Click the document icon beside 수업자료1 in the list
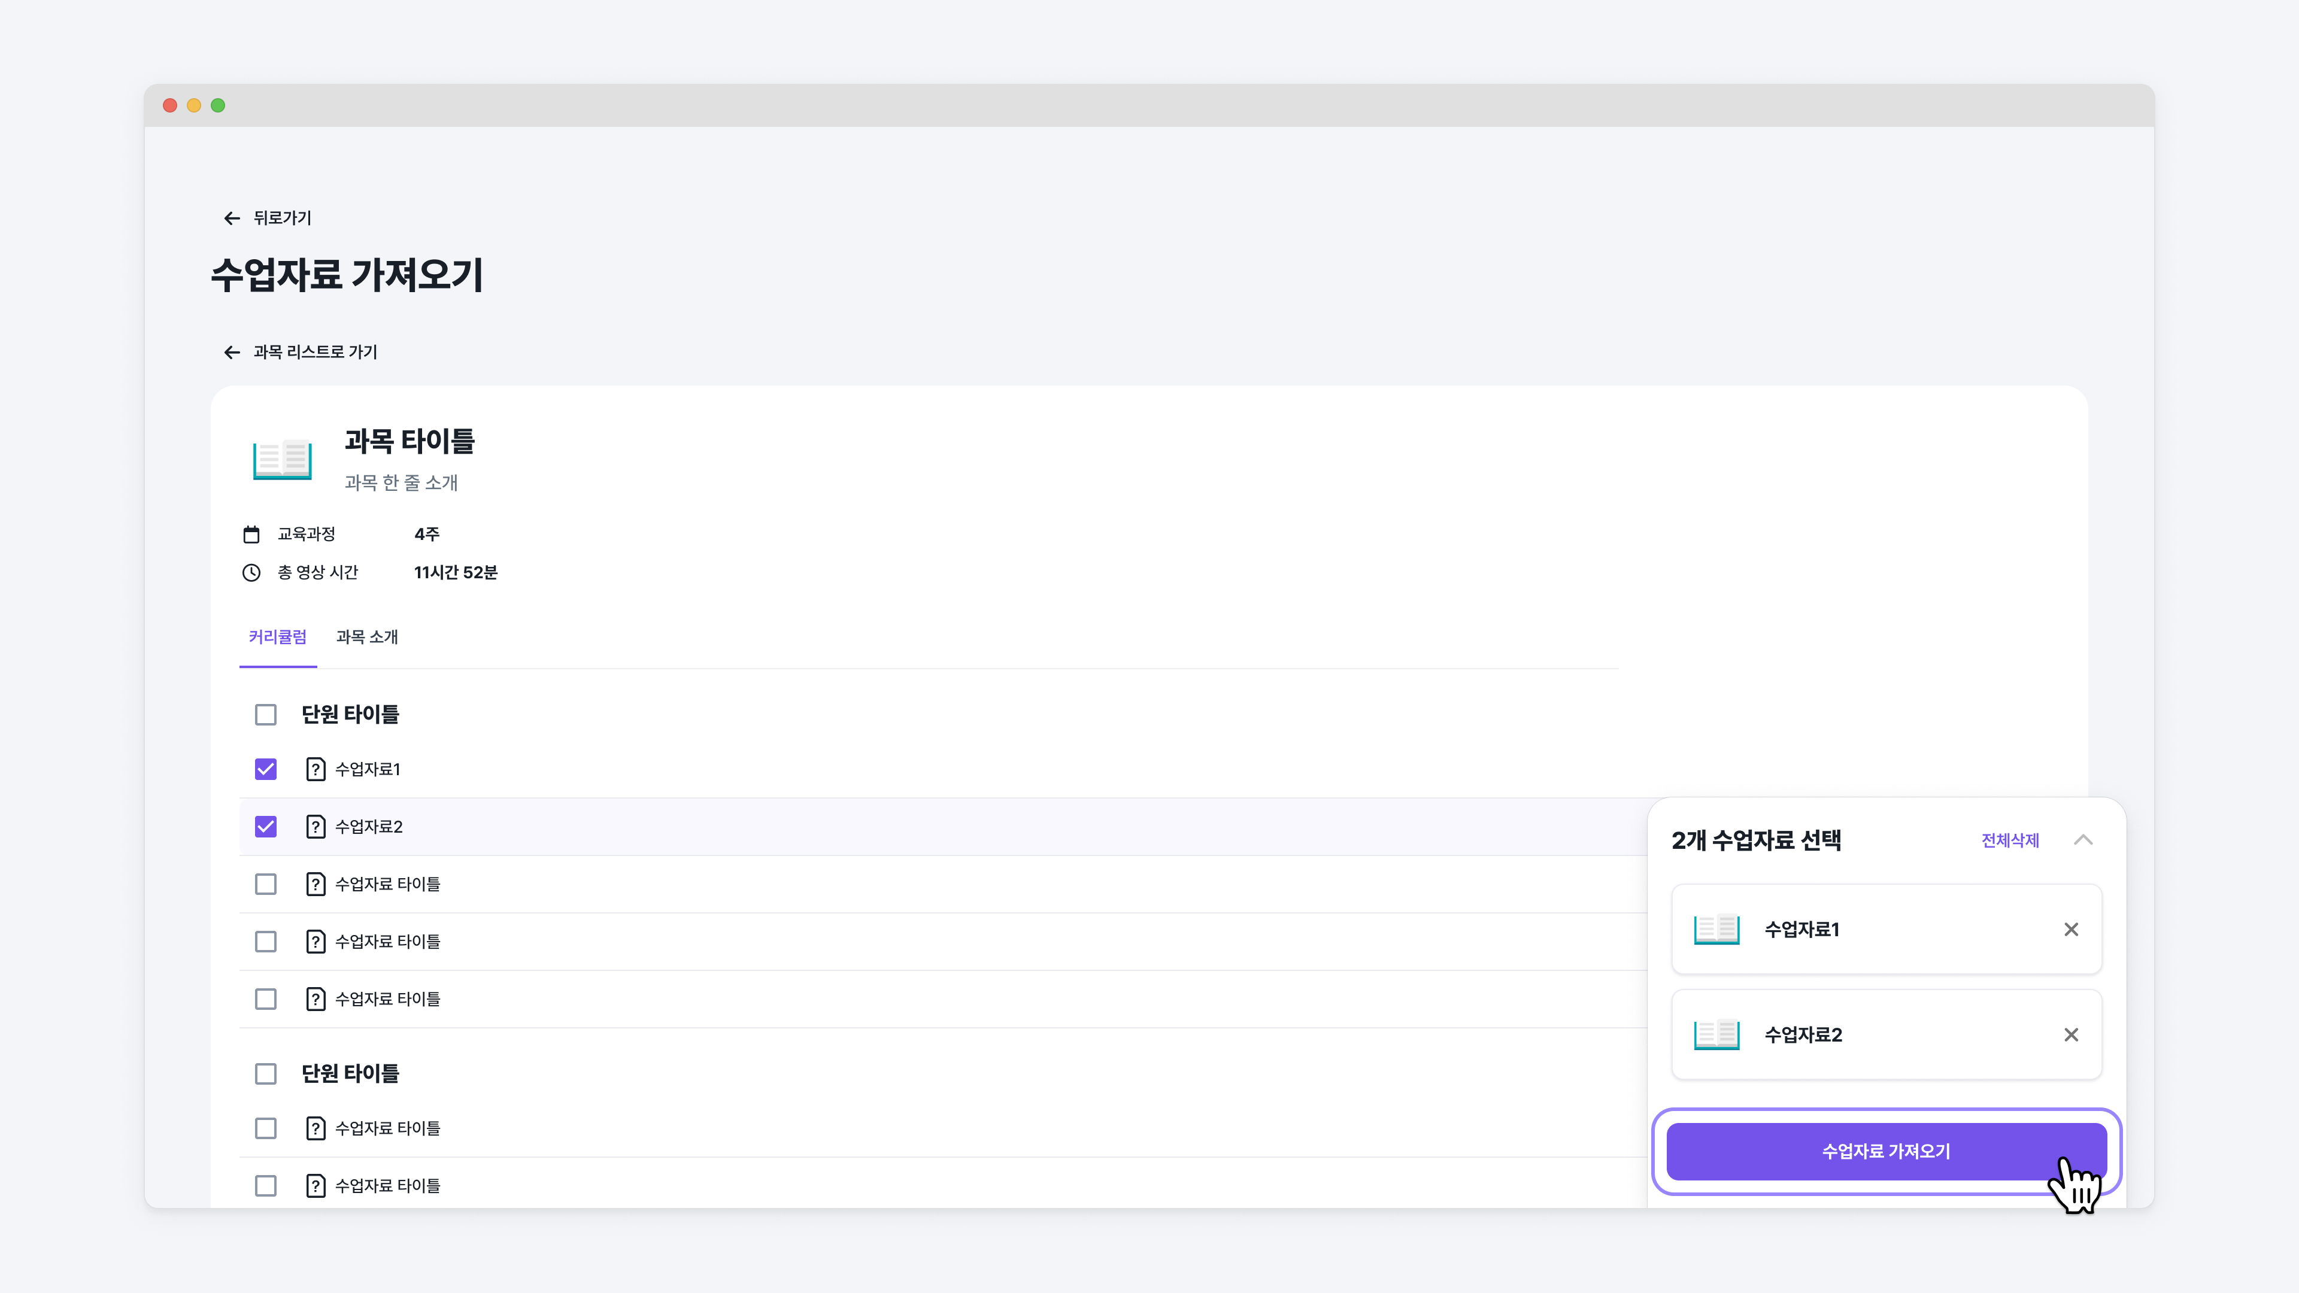This screenshot has width=2299, height=1293. [315, 769]
